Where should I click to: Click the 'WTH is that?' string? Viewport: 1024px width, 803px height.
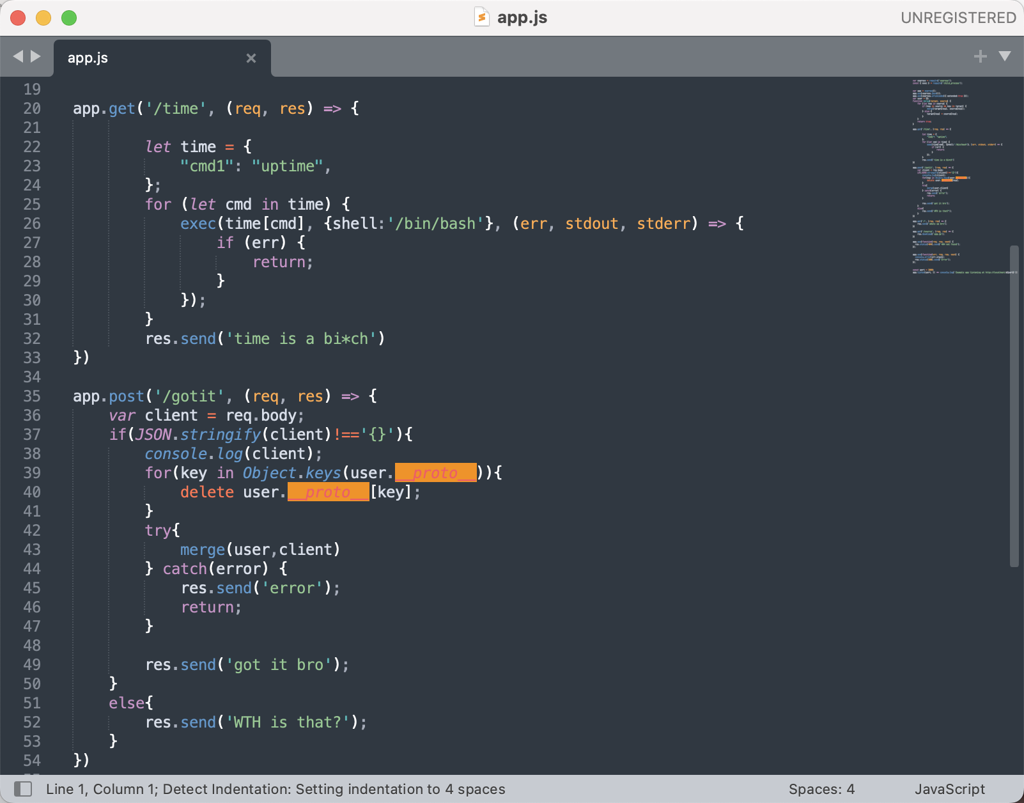pos(288,722)
